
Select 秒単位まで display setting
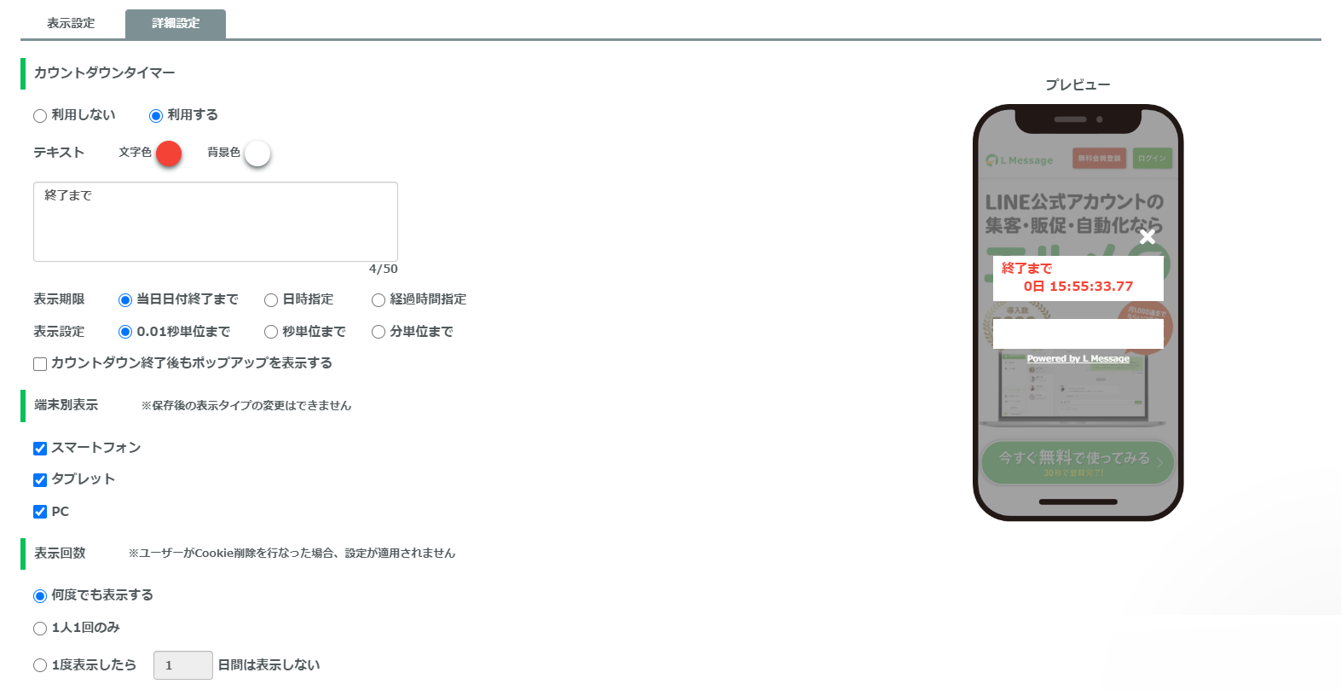pos(271,333)
